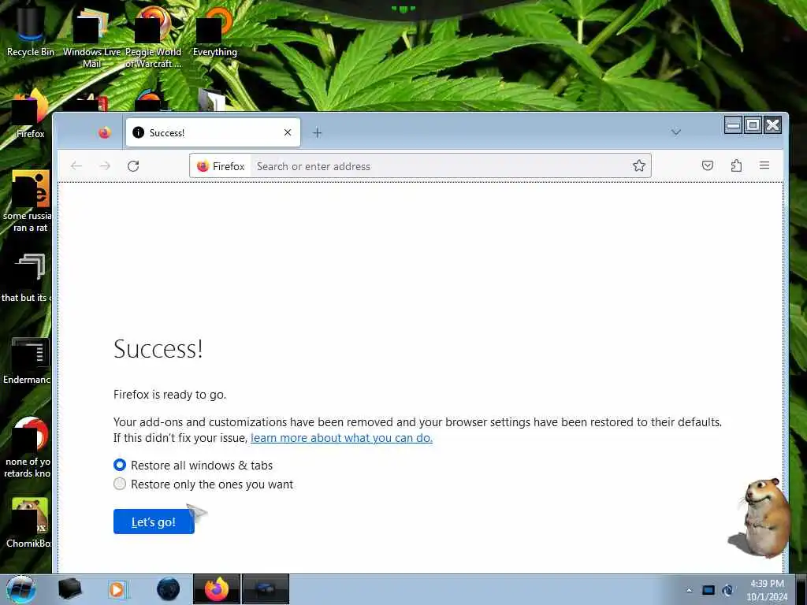Click the monitor tray icon

pyautogui.click(x=708, y=590)
